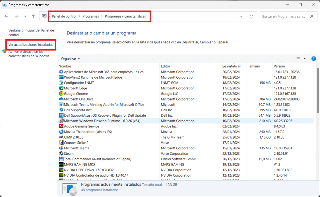Select Total Commander 64-bit (Remove or Repair)
Viewport: 320px width, 197px height.
[98, 159]
